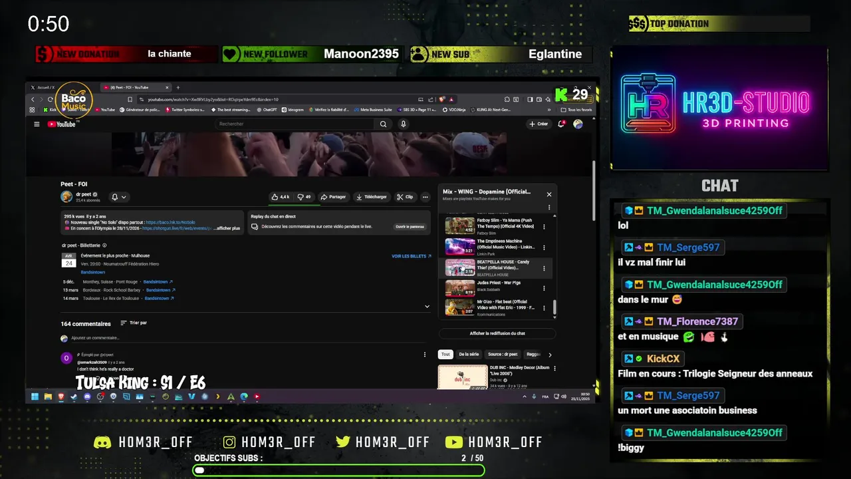Switch to the Accueil / X tab
This screenshot has height=479, width=851.
pyautogui.click(x=47, y=87)
